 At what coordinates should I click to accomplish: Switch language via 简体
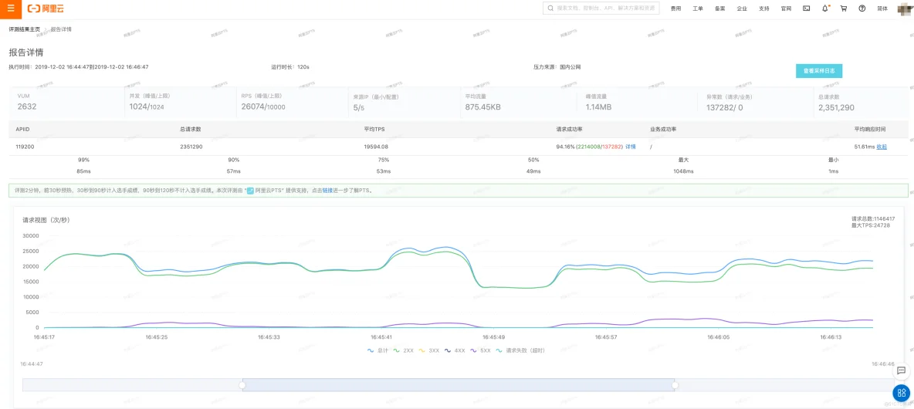882,8
